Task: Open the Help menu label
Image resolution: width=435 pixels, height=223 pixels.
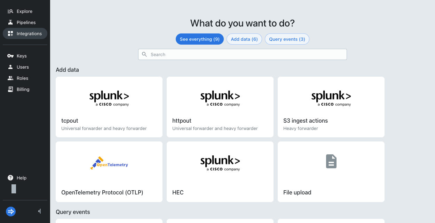Action: tap(22, 178)
